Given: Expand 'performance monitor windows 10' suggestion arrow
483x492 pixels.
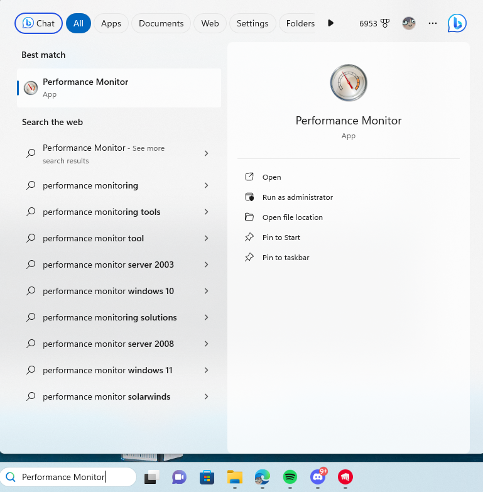Looking at the screenshot, I should coord(206,292).
